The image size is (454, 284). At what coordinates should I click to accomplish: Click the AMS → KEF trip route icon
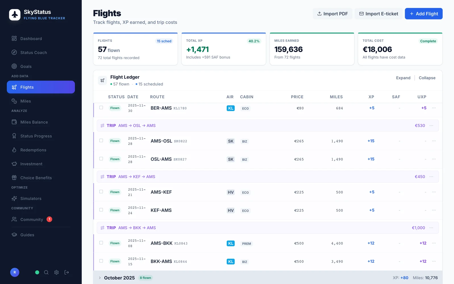pyautogui.click(x=102, y=177)
